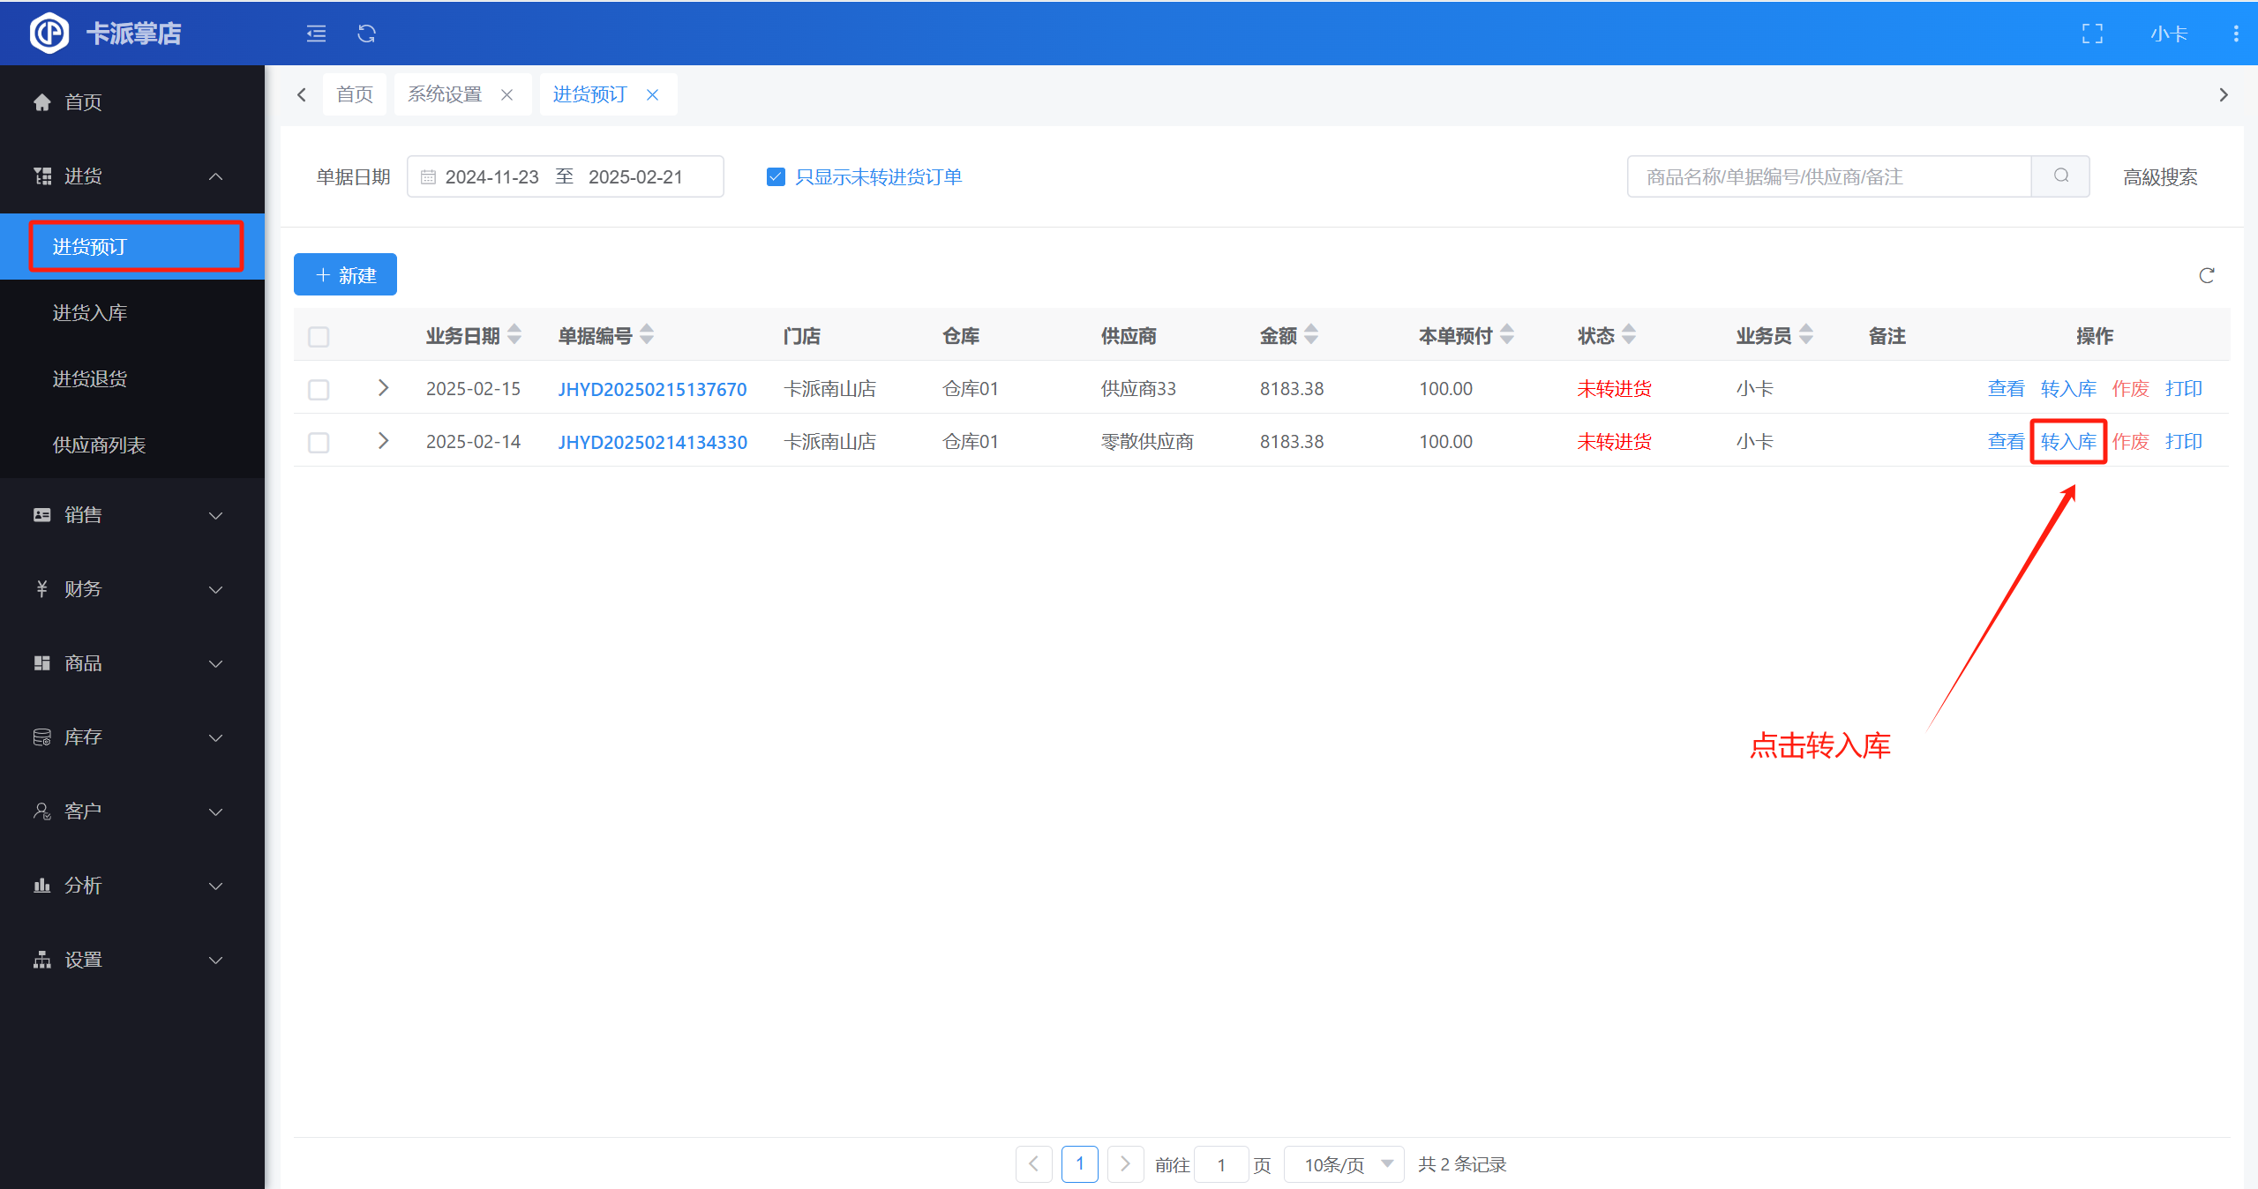Uncheck 只显示未转进货订单 checkbox
Screen dimensions: 2258x1189
pyautogui.click(x=776, y=177)
